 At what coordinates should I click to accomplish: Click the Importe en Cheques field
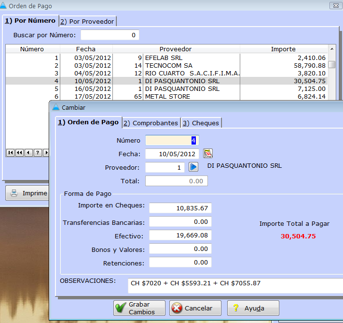(x=180, y=208)
